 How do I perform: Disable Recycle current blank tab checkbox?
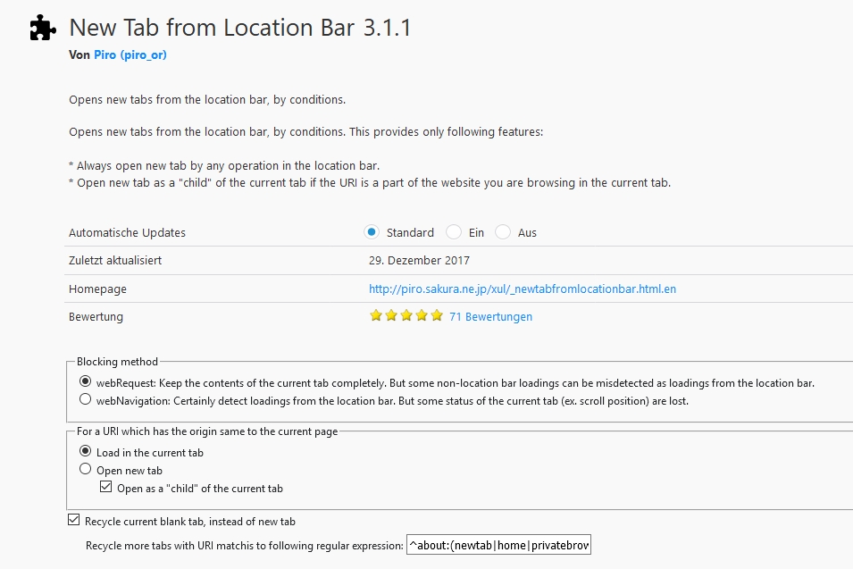point(73,521)
